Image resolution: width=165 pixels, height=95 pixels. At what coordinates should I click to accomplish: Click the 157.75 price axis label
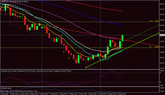pos(162,9)
